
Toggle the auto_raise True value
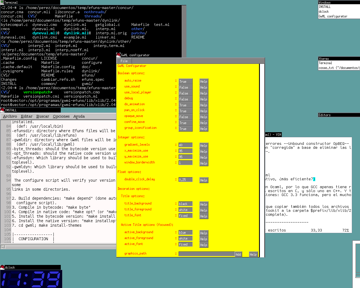coord(185,82)
